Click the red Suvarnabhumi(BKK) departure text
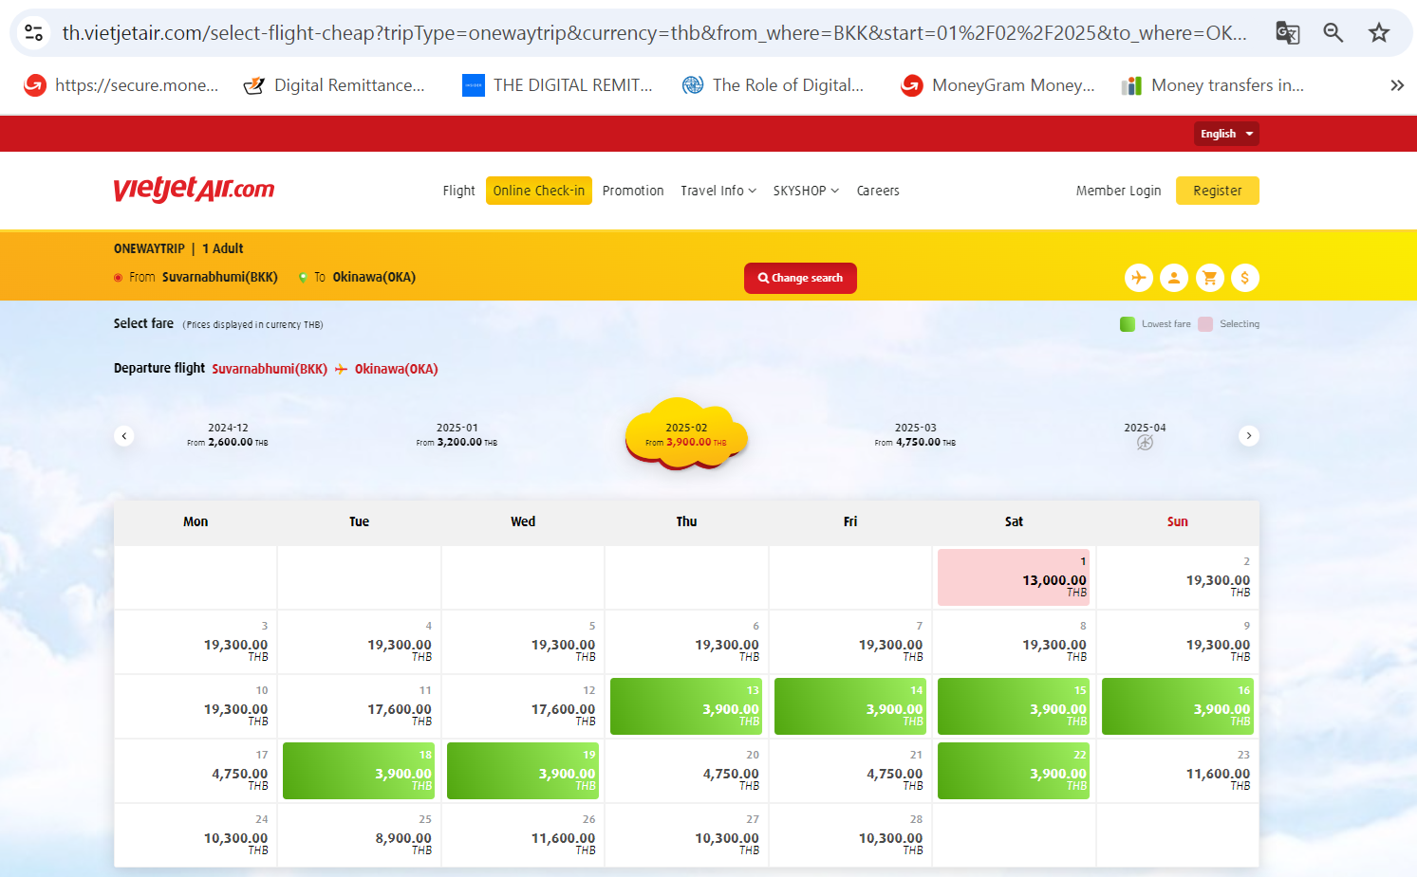1417x877 pixels. point(270,369)
